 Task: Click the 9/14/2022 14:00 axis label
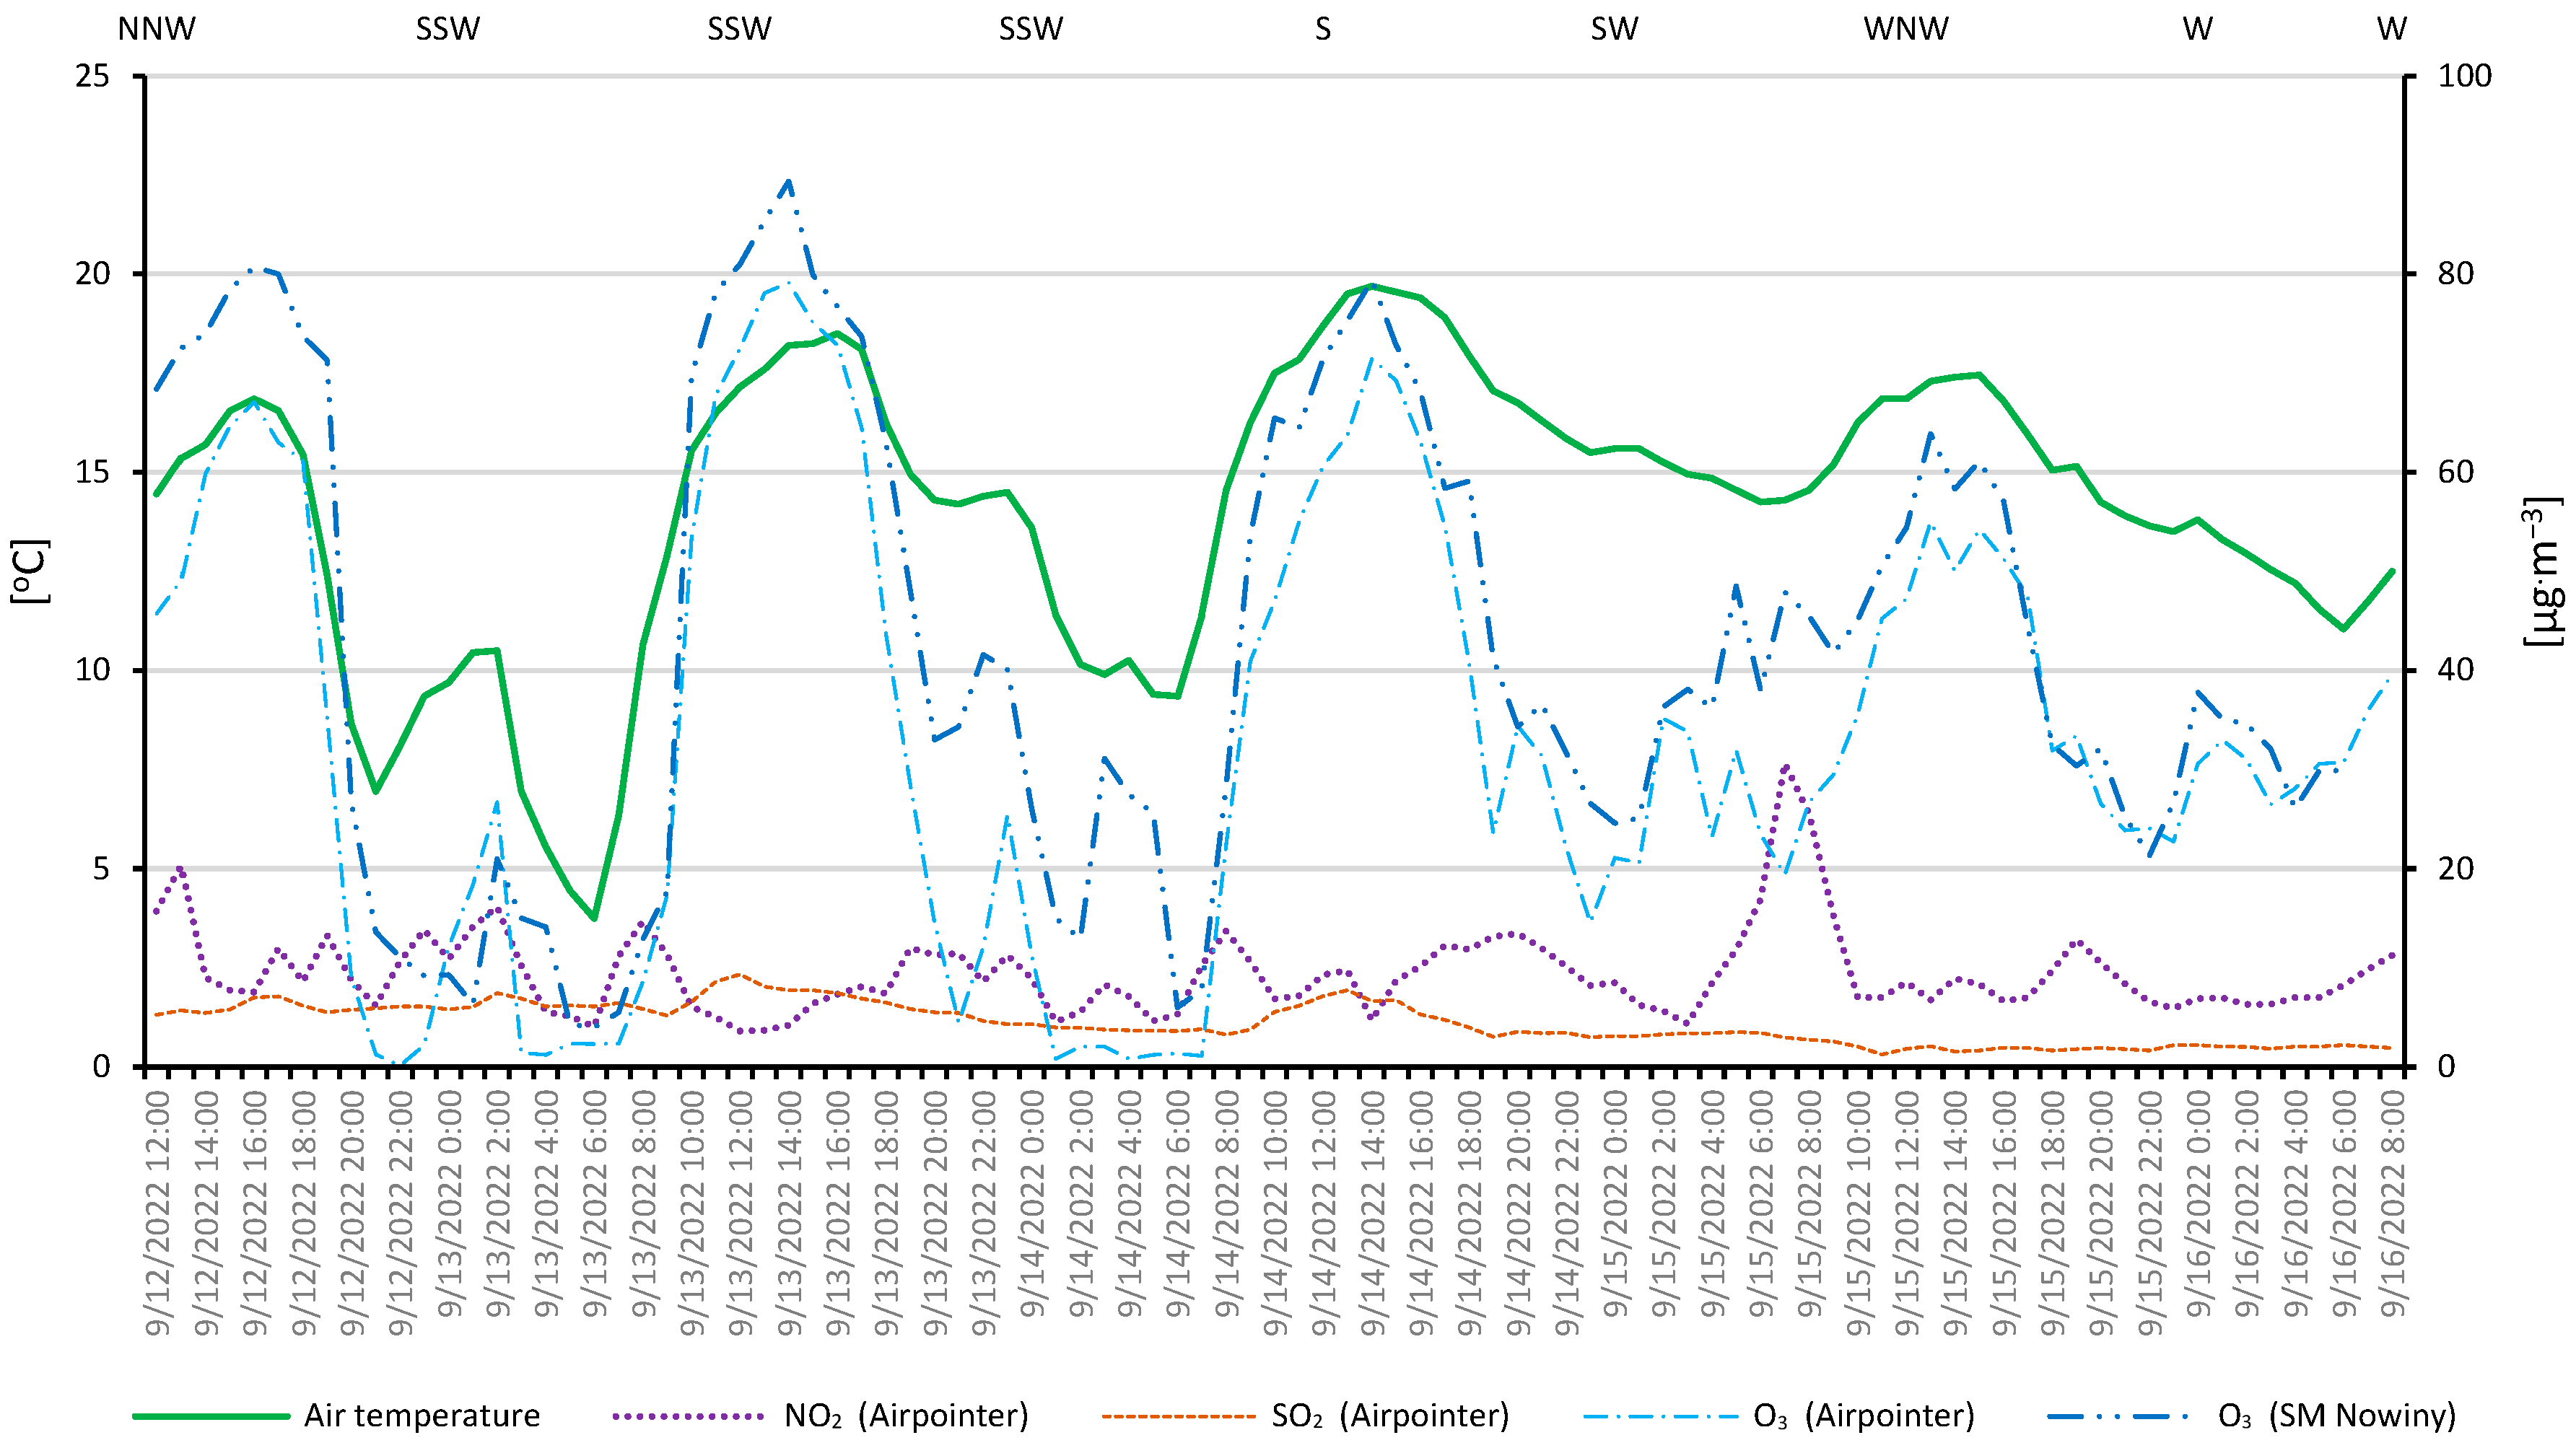pos(1373,1212)
